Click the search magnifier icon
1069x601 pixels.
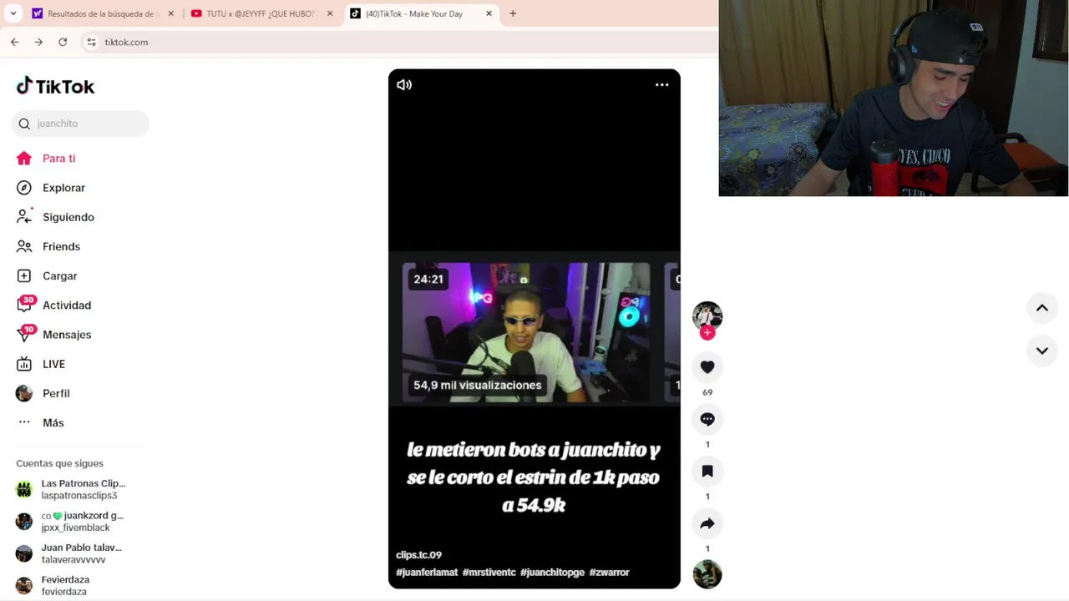click(x=24, y=124)
